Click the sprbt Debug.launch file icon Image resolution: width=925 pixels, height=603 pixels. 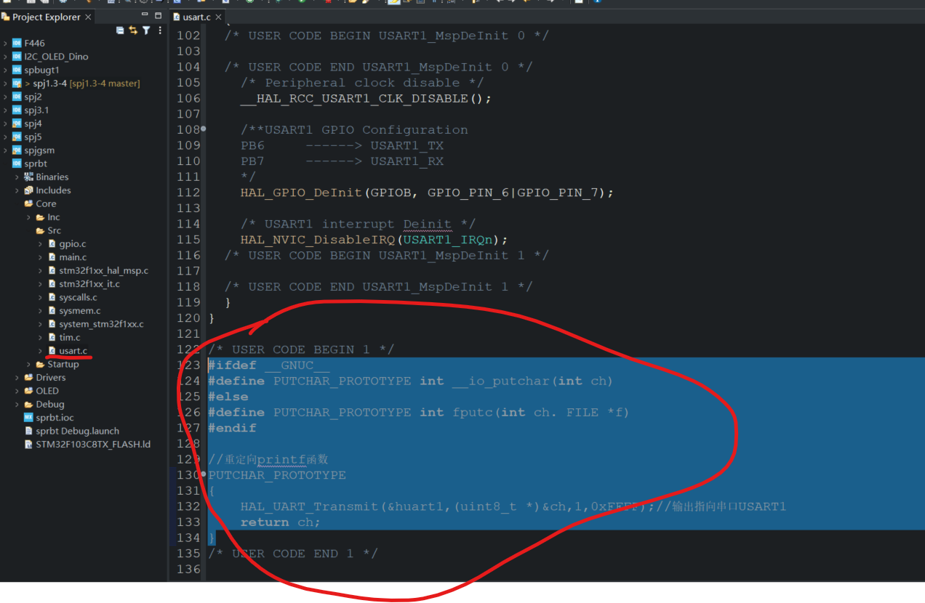[x=28, y=431]
